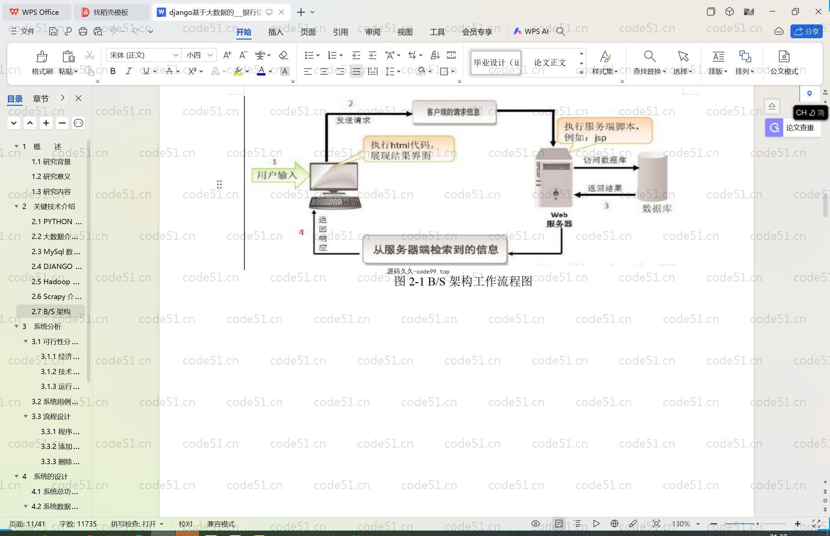
Task: Open the 视图 (View) ribbon tab
Action: [x=405, y=32]
